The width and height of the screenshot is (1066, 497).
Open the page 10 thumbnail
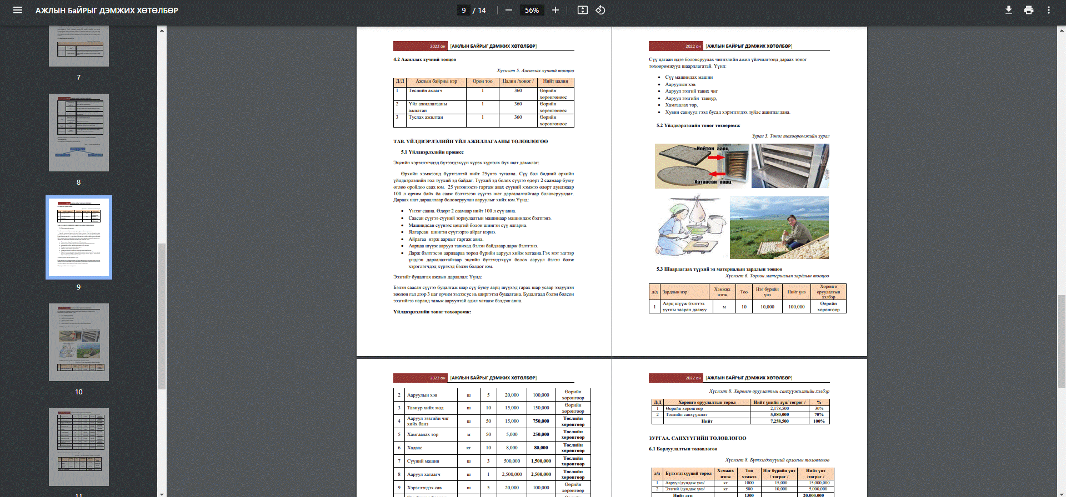[78, 342]
